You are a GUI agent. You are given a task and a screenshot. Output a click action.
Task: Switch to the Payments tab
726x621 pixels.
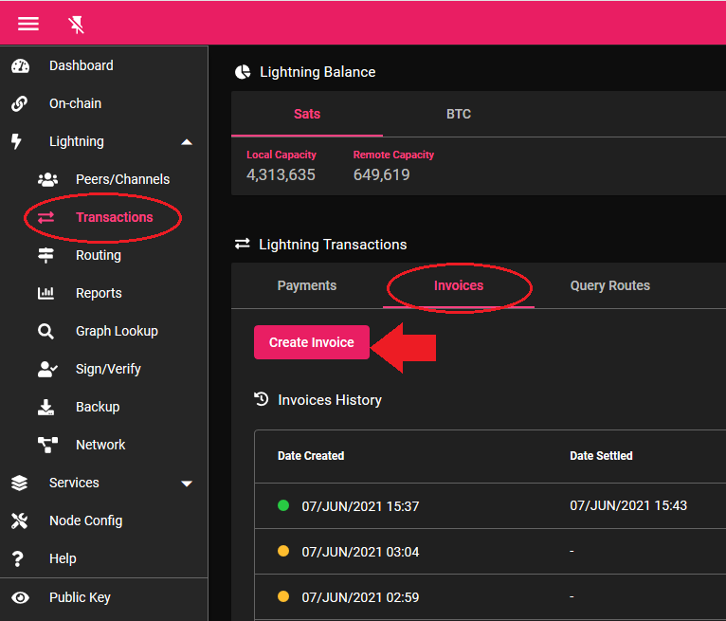(x=307, y=285)
